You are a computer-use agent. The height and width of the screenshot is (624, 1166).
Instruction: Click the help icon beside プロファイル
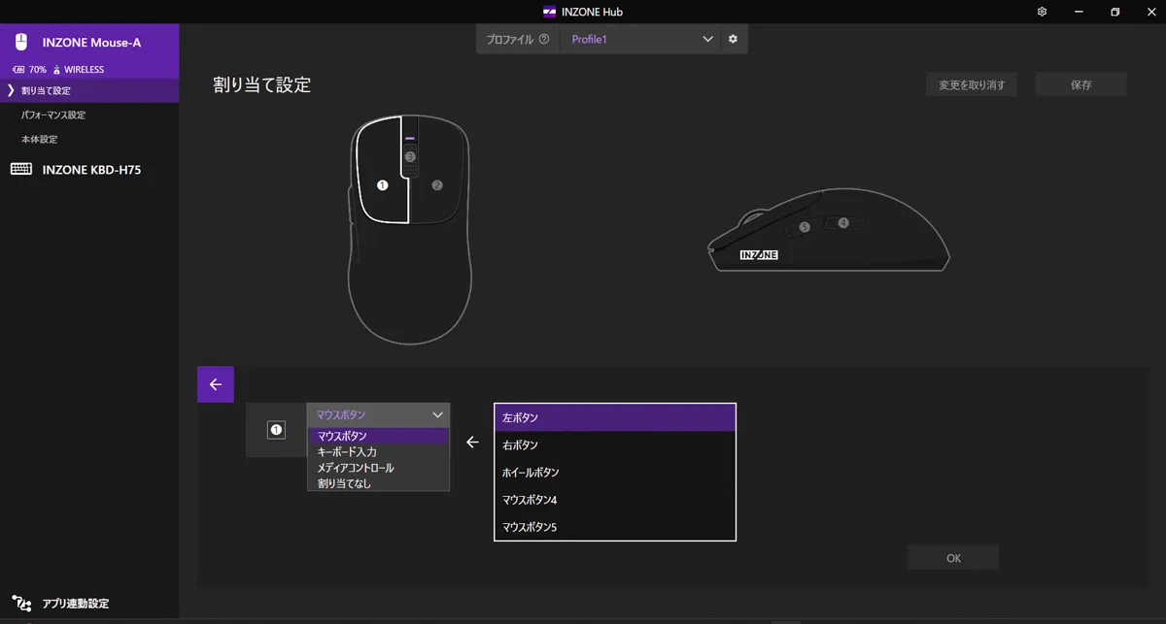pos(544,40)
